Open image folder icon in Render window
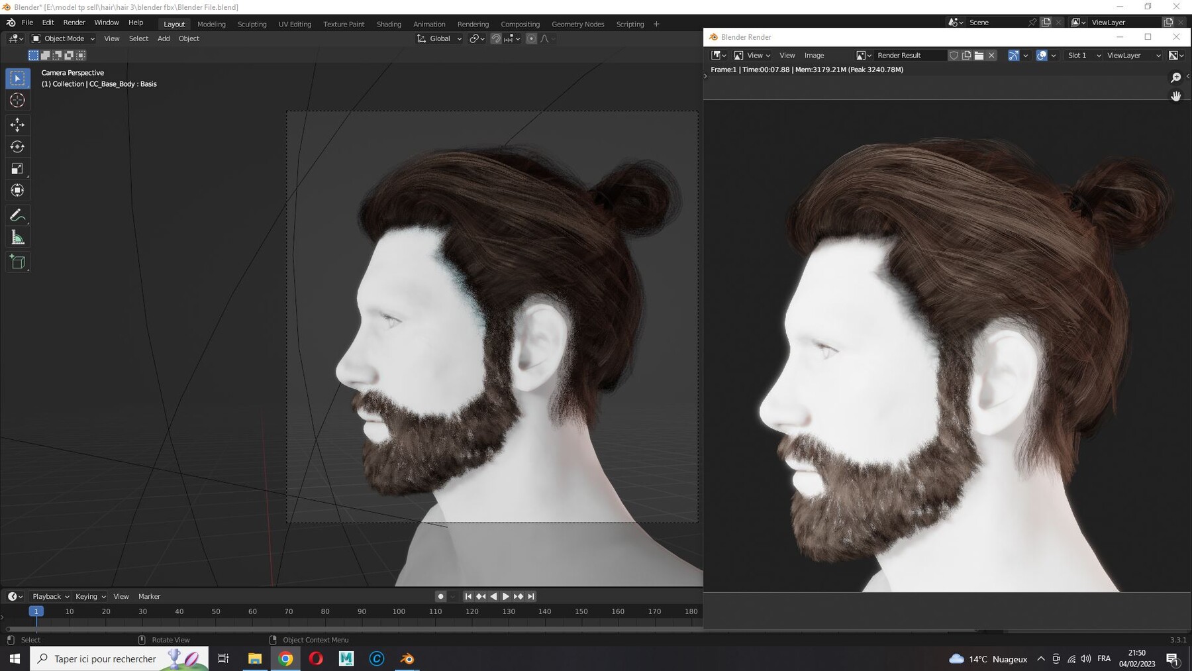This screenshot has height=671, width=1192. 979,56
